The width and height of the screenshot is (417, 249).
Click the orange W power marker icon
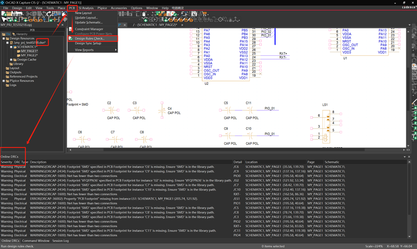click(x=186, y=20)
